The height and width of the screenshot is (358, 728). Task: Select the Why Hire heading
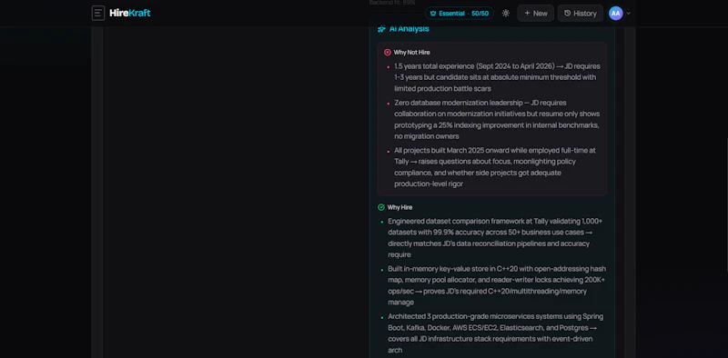click(x=399, y=207)
